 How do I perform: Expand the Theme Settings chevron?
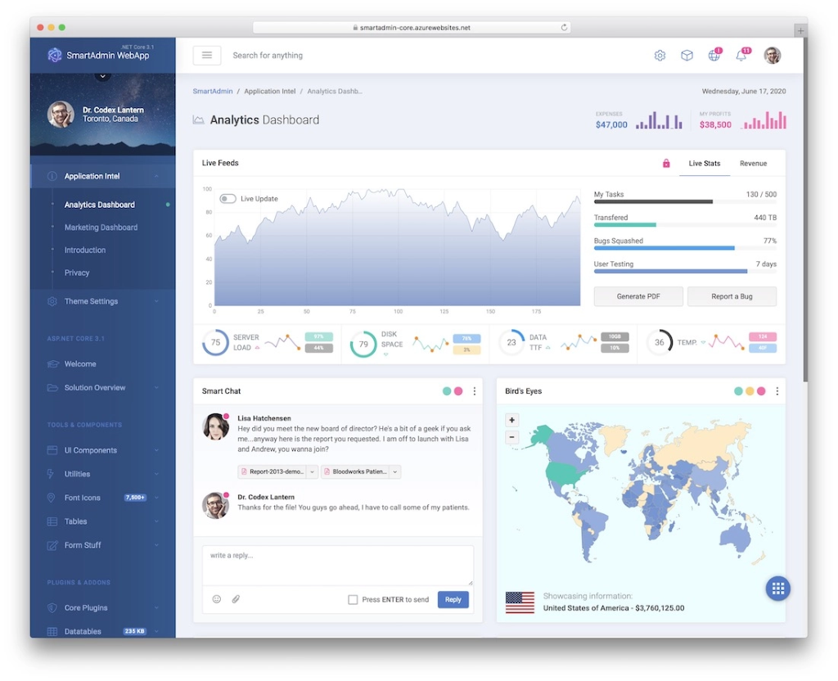(156, 301)
